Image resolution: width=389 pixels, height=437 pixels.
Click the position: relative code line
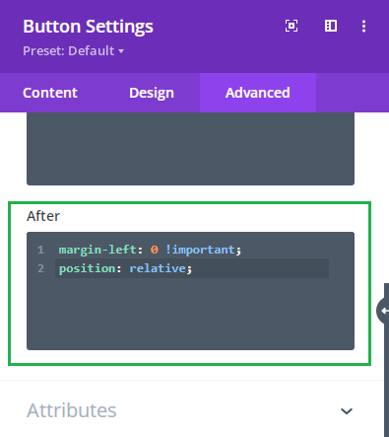(x=125, y=268)
